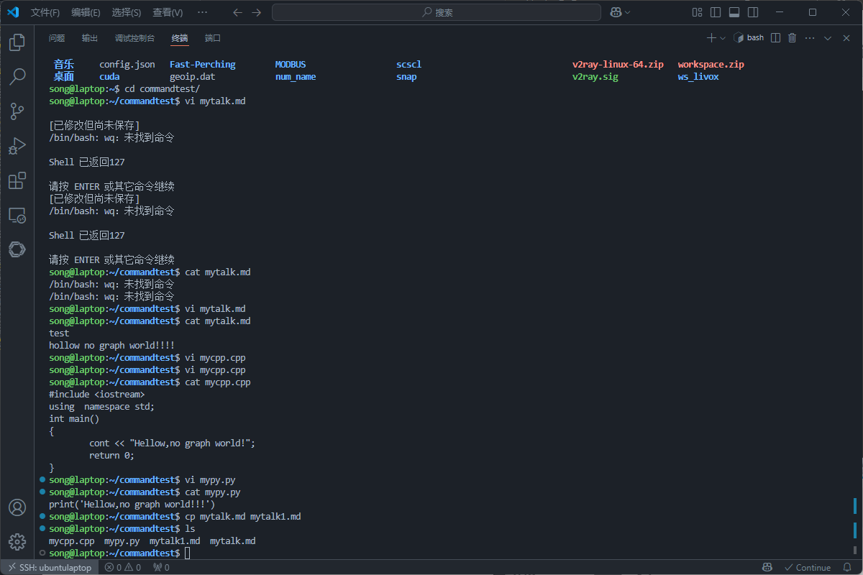Toggle the secondary side bar layout button
The image size is (863, 575).
(x=753, y=12)
